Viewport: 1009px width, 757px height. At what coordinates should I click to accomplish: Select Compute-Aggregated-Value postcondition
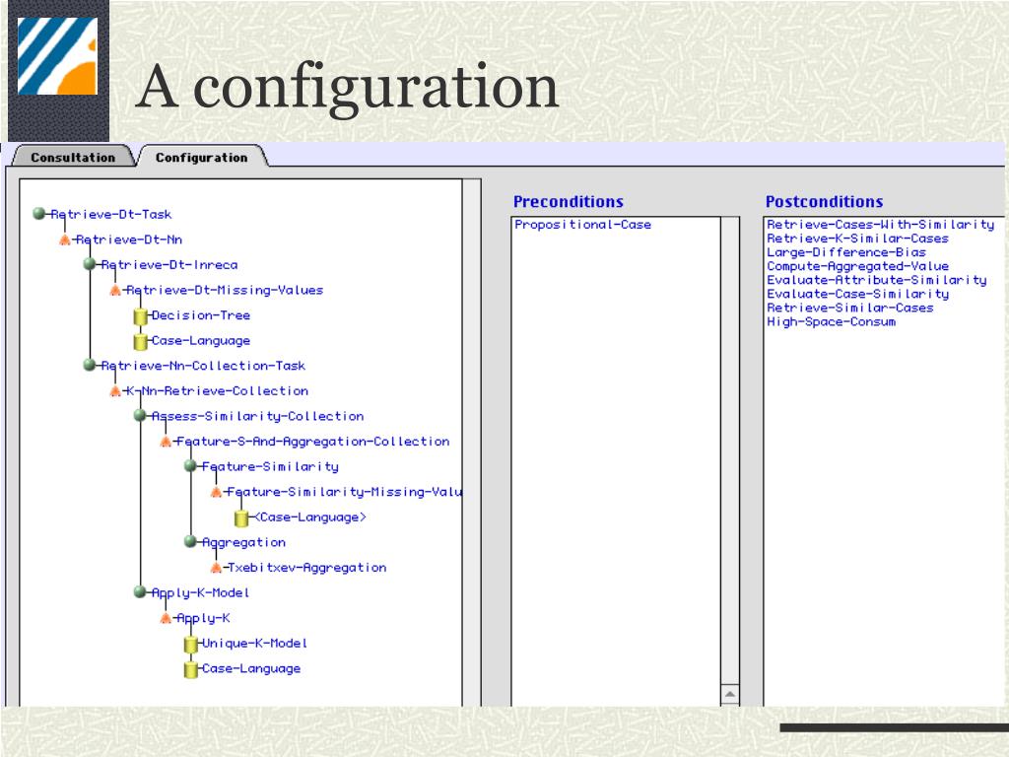[857, 266]
